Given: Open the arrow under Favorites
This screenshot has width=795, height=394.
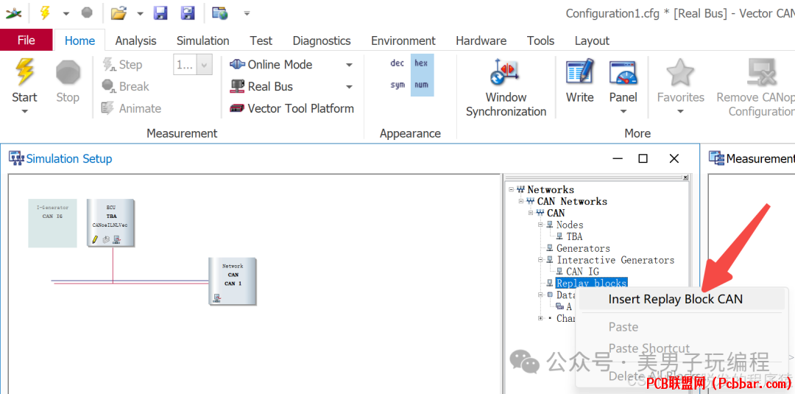Looking at the screenshot, I should (680, 111).
